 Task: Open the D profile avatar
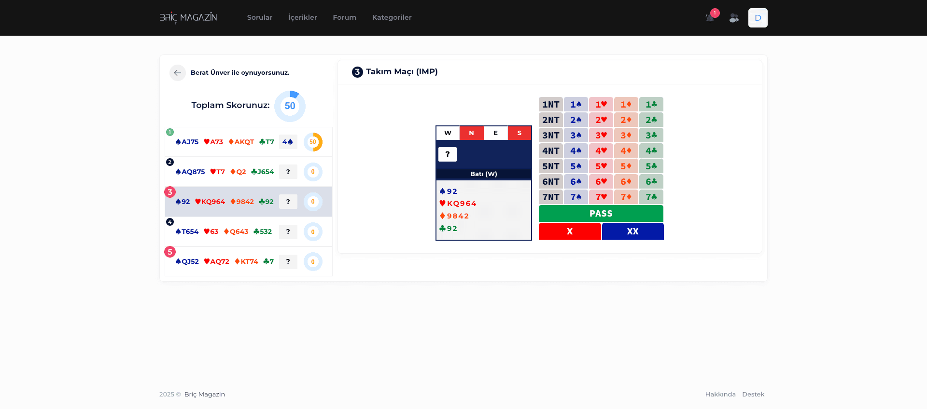coord(758,18)
